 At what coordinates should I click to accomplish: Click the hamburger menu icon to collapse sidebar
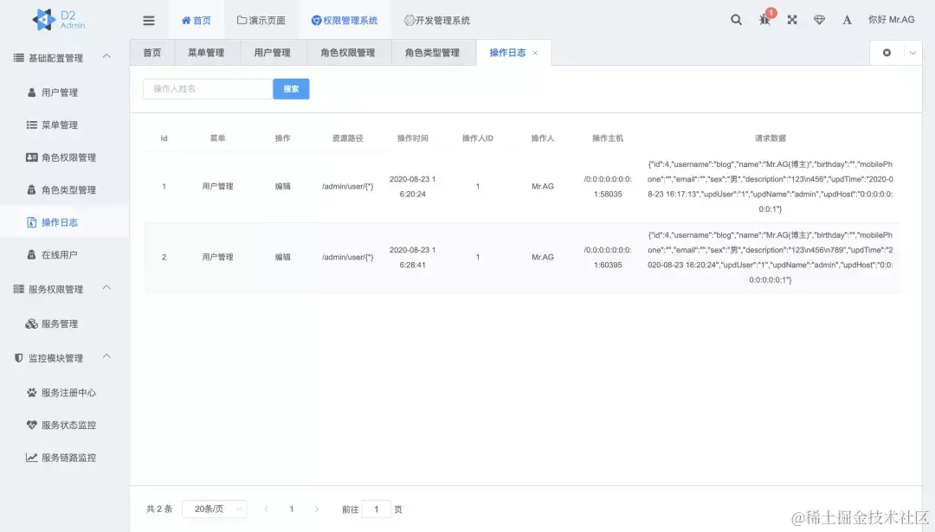coord(148,19)
